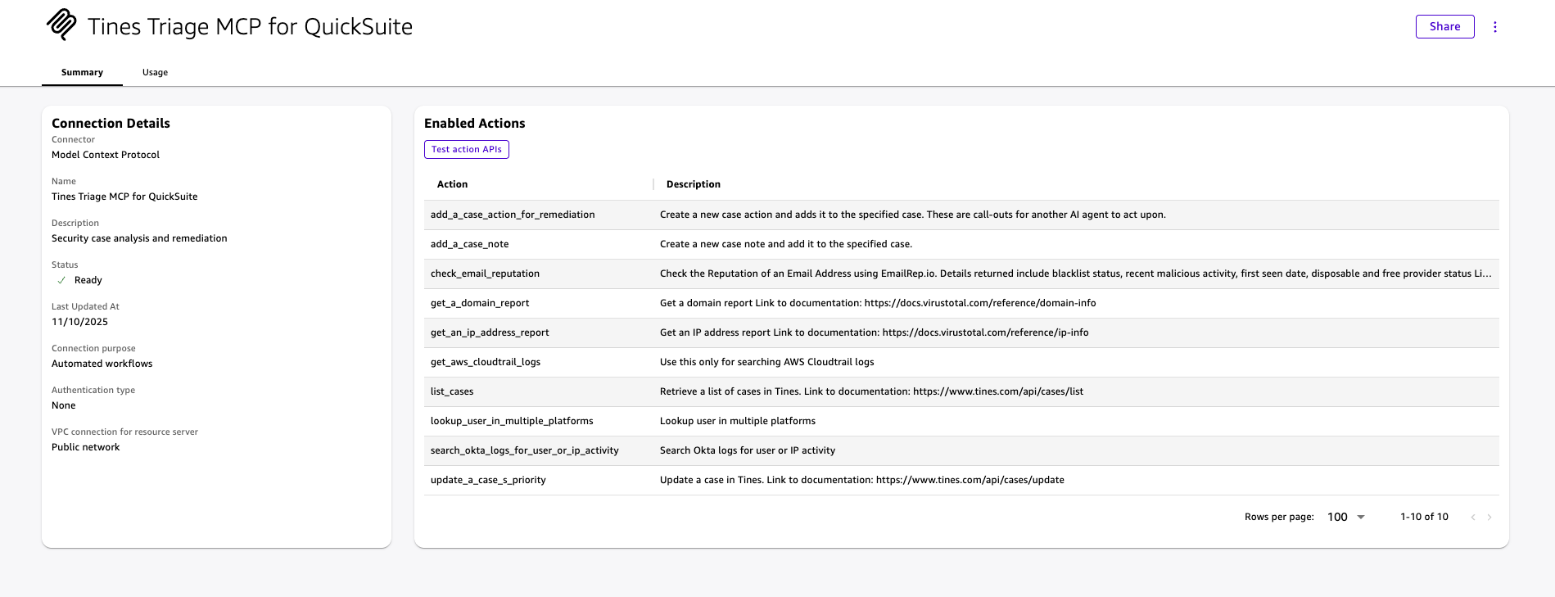
Task: Go to previous page arrow in pagination
Action: tap(1473, 517)
